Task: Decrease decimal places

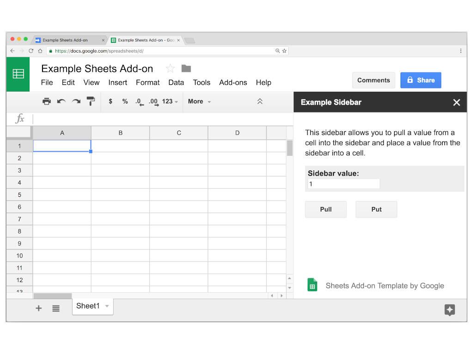Action: tap(139, 101)
